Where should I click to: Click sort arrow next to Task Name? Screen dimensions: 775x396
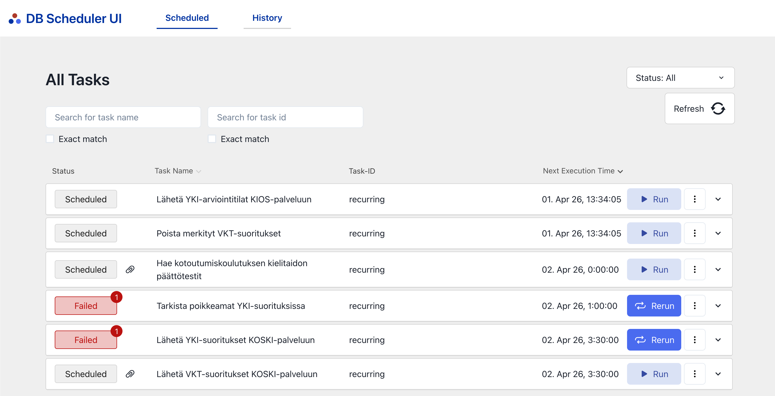[x=199, y=171]
